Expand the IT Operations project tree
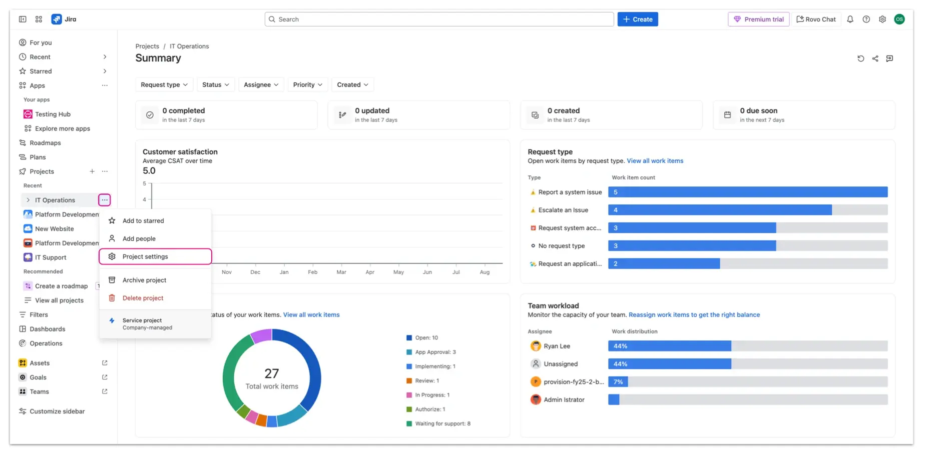 (28, 200)
